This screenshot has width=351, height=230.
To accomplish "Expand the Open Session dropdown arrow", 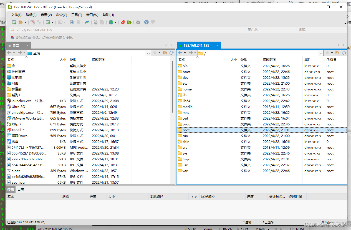I will [x=25, y=22].
